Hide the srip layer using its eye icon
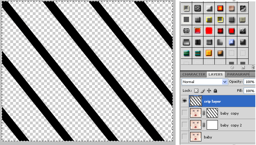256x145 pixels. pyautogui.click(x=185, y=101)
